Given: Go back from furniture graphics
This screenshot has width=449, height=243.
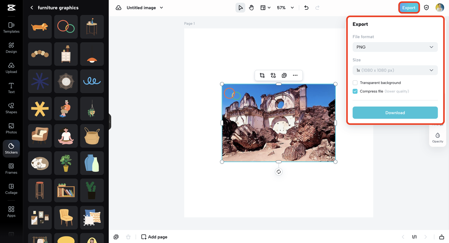Looking at the screenshot, I should [x=32, y=8].
